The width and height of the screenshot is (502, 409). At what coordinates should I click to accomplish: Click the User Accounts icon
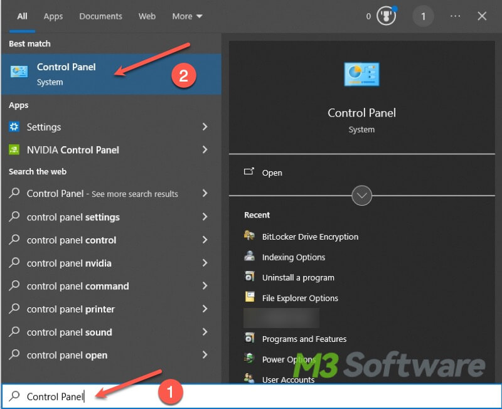tap(249, 378)
